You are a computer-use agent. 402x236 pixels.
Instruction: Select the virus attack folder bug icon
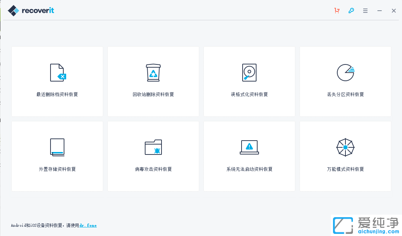click(153, 147)
